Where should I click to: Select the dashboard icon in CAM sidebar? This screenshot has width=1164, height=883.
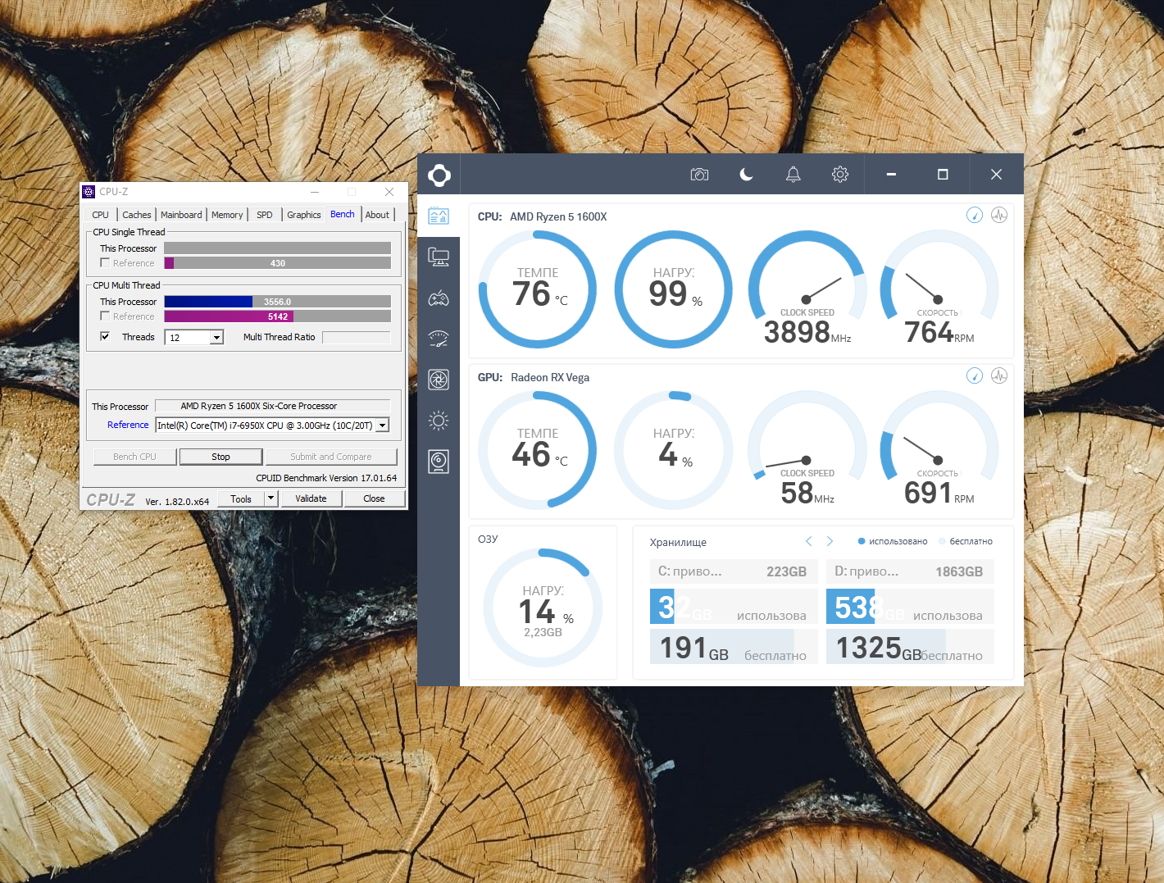click(x=439, y=216)
